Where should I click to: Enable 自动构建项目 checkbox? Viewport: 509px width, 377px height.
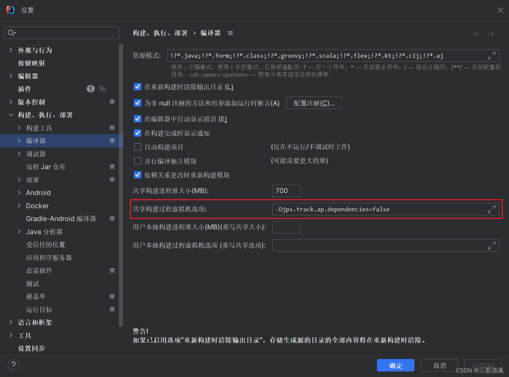[x=138, y=147]
